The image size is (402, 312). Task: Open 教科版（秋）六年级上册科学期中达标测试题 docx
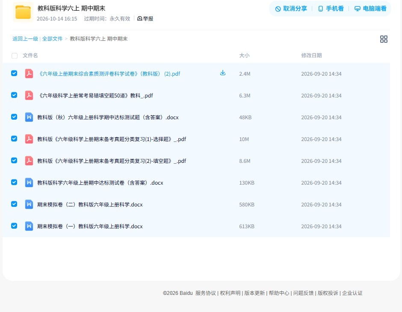(x=108, y=117)
